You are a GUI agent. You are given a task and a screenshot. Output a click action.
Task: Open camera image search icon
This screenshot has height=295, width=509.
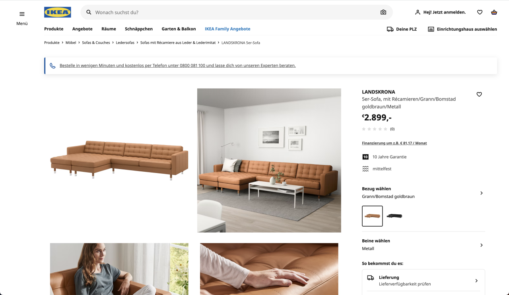pos(383,12)
